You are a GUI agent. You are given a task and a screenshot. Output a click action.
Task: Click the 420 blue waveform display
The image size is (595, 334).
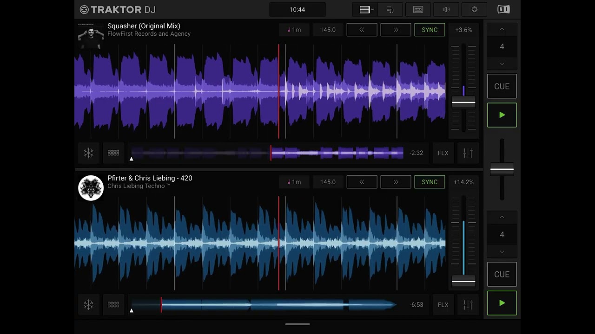click(260, 243)
